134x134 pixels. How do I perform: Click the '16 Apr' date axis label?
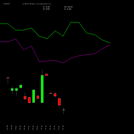46,128
